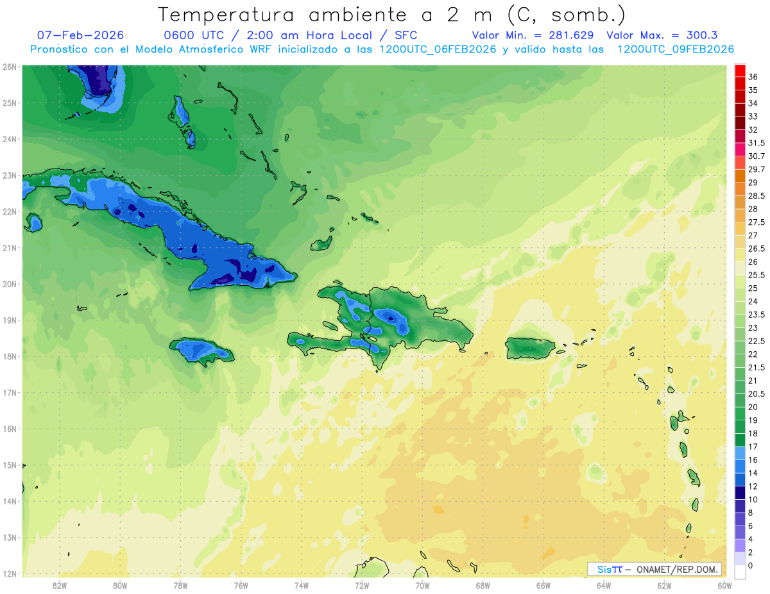This screenshot has width=770, height=594.
Task: Click the '26N' latitude axis label
Action: (x=9, y=67)
